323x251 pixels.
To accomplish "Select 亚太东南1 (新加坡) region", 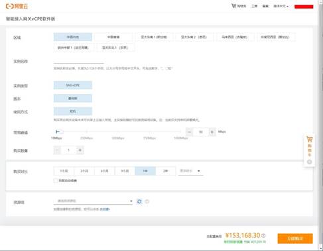I will (154, 37).
